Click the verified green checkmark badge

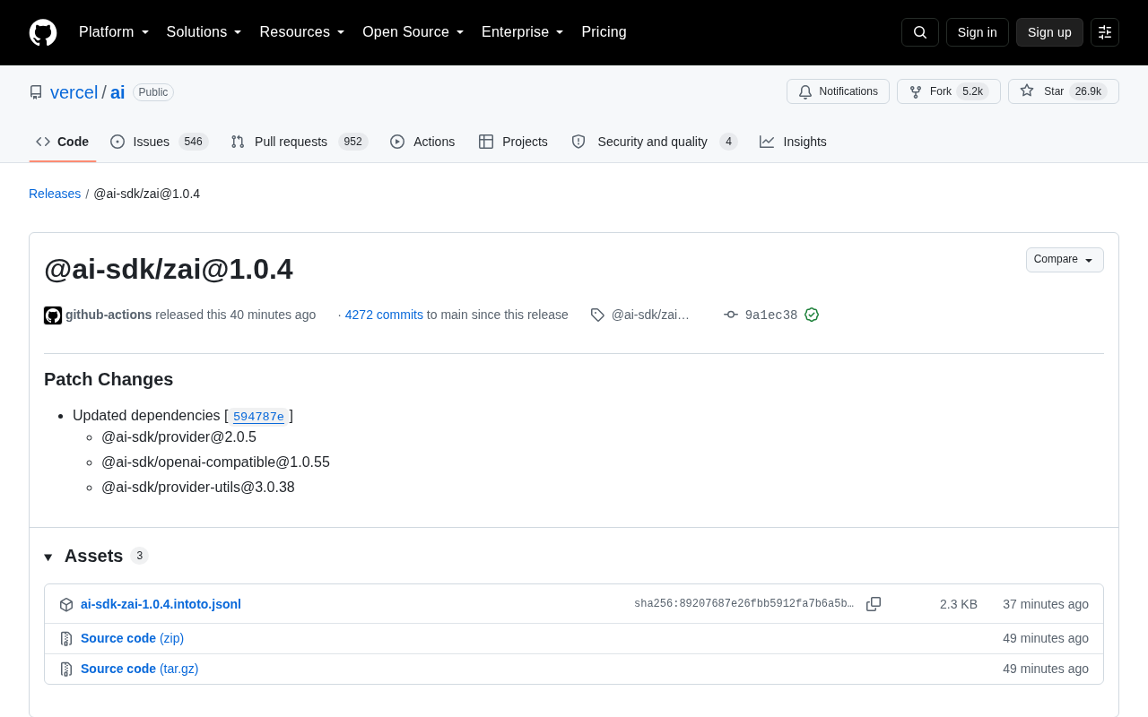(812, 315)
